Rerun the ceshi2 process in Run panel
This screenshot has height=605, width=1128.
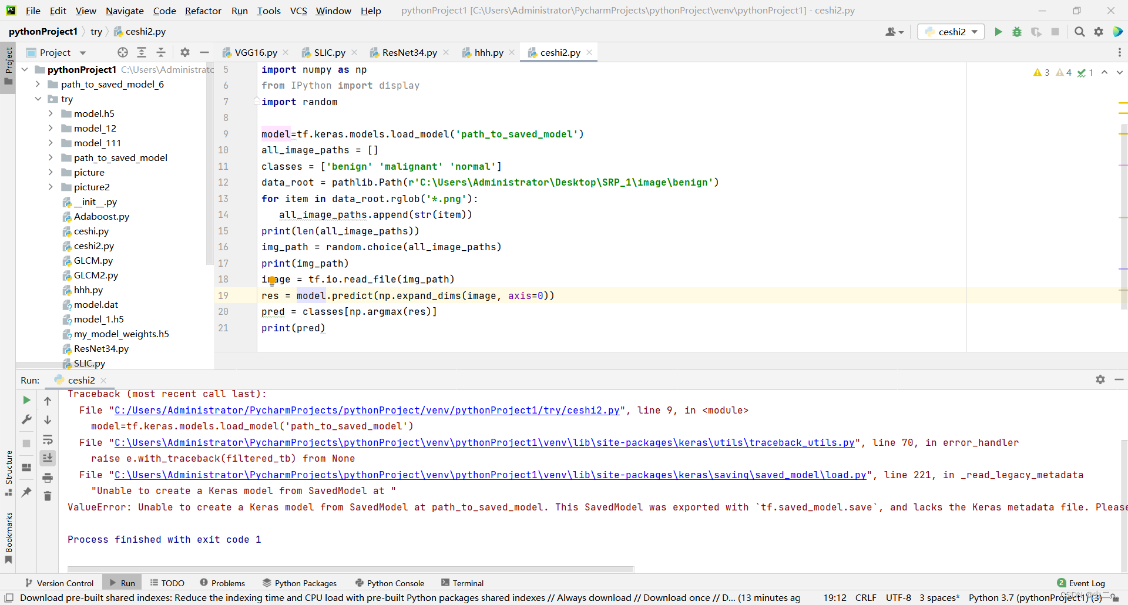[x=26, y=400]
